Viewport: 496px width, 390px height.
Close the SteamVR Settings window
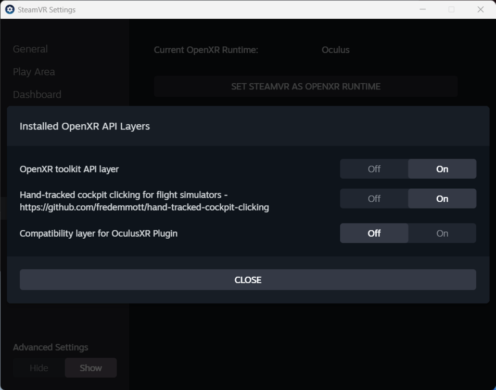(480, 9)
